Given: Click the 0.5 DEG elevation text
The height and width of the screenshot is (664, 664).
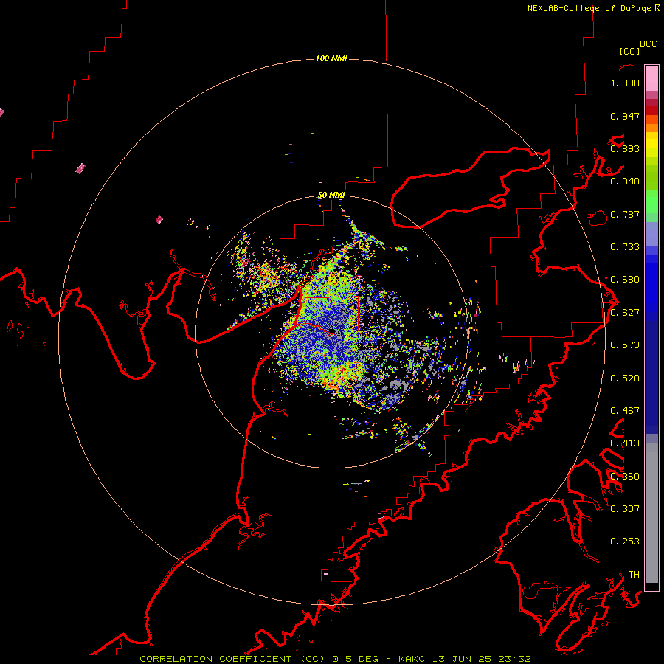Looking at the screenshot, I should (x=354, y=659).
